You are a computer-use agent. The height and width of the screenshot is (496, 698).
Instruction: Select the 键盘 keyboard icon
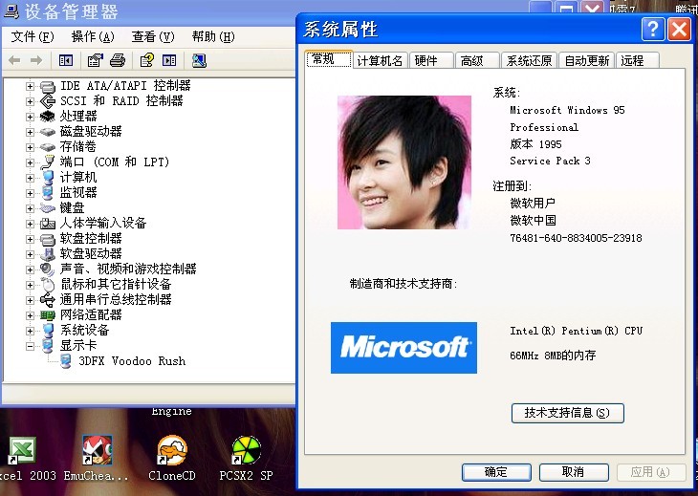tap(47, 207)
